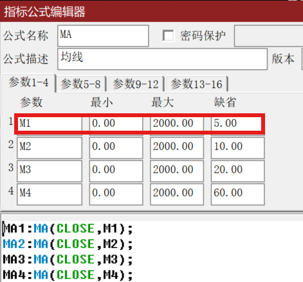Image resolution: width=303 pixels, height=282 pixels.
Task: Switch to the 参数13-16 tab
Action: [x=196, y=84]
